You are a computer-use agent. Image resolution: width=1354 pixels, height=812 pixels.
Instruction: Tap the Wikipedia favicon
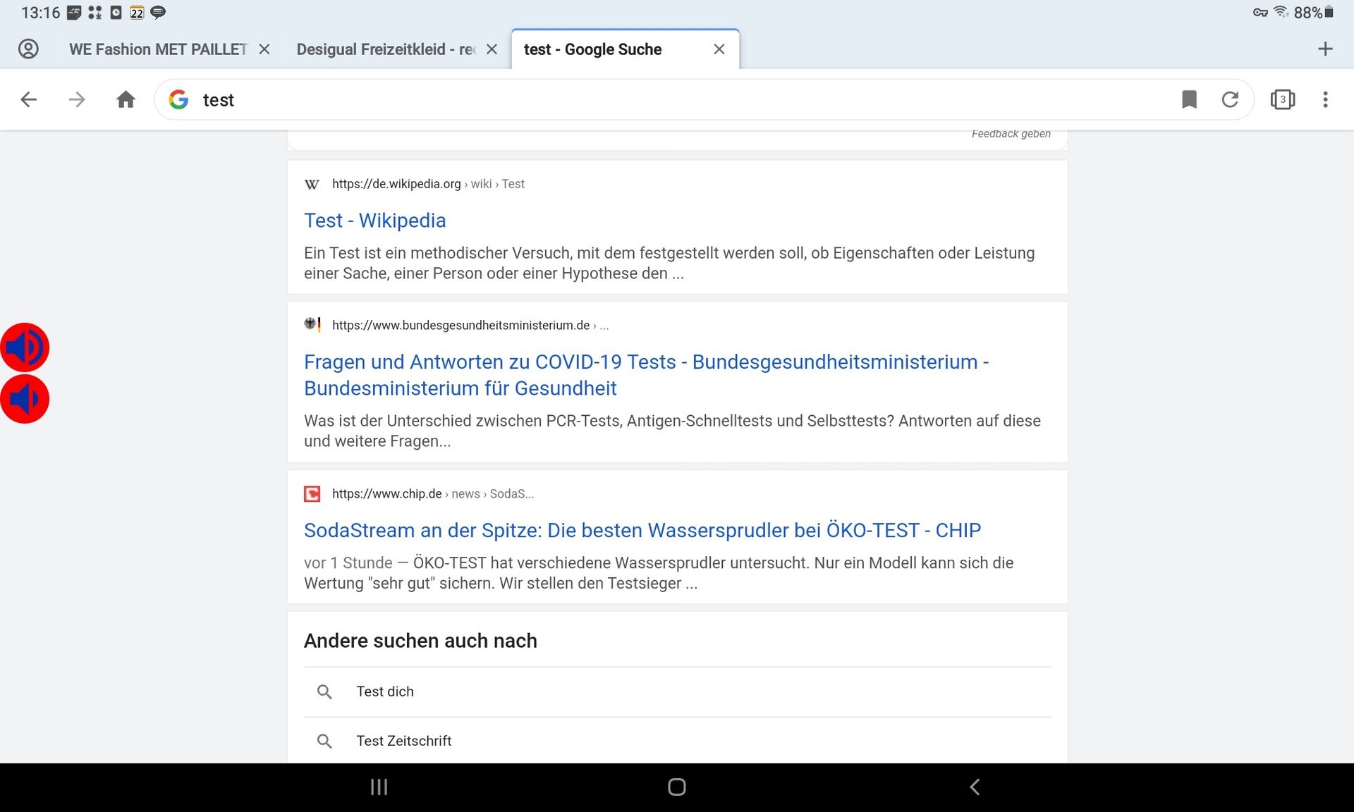[312, 184]
